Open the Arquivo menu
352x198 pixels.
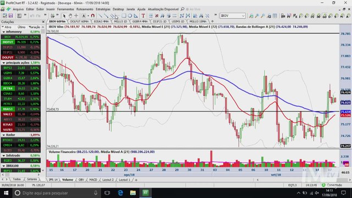(x=18, y=9)
